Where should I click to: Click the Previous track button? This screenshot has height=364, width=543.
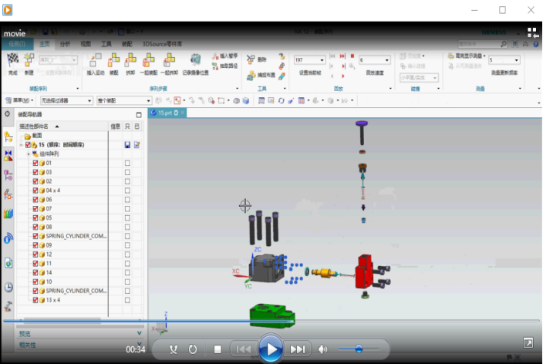pos(244,349)
